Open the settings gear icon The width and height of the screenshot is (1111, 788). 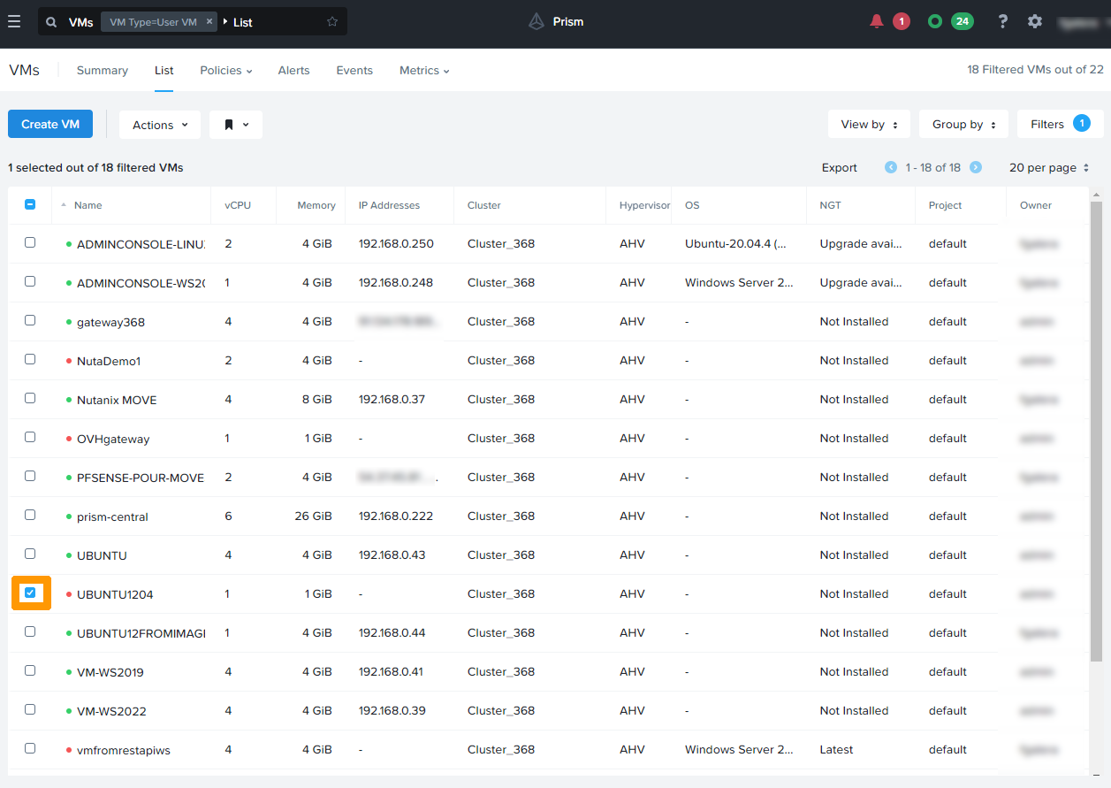pyautogui.click(x=1035, y=21)
